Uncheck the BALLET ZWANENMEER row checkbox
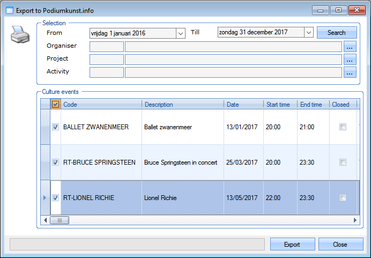The width and height of the screenshot is (371, 258). (x=56, y=127)
